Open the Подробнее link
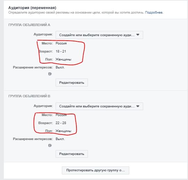 (x=154, y=13)
